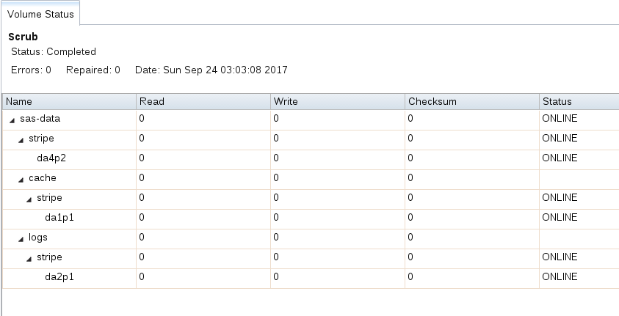Screen dimensions: 619x316
Task: Click the ONLINE status of da2p1
Action: [x=560, y=276]
